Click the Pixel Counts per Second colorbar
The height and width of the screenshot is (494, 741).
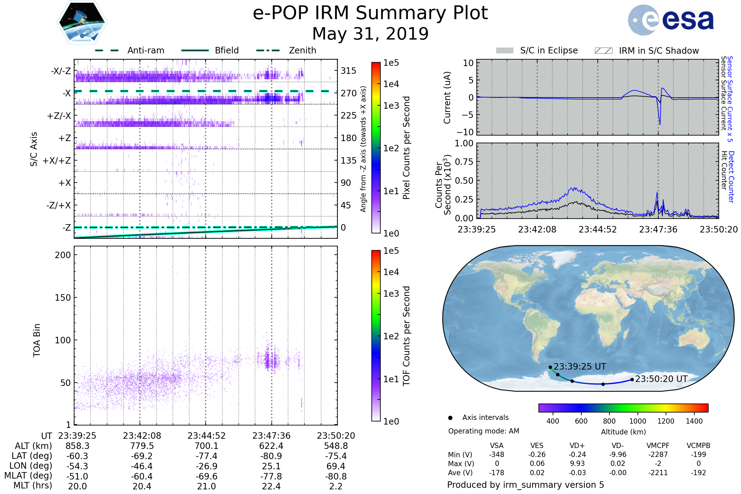point(376,148)
